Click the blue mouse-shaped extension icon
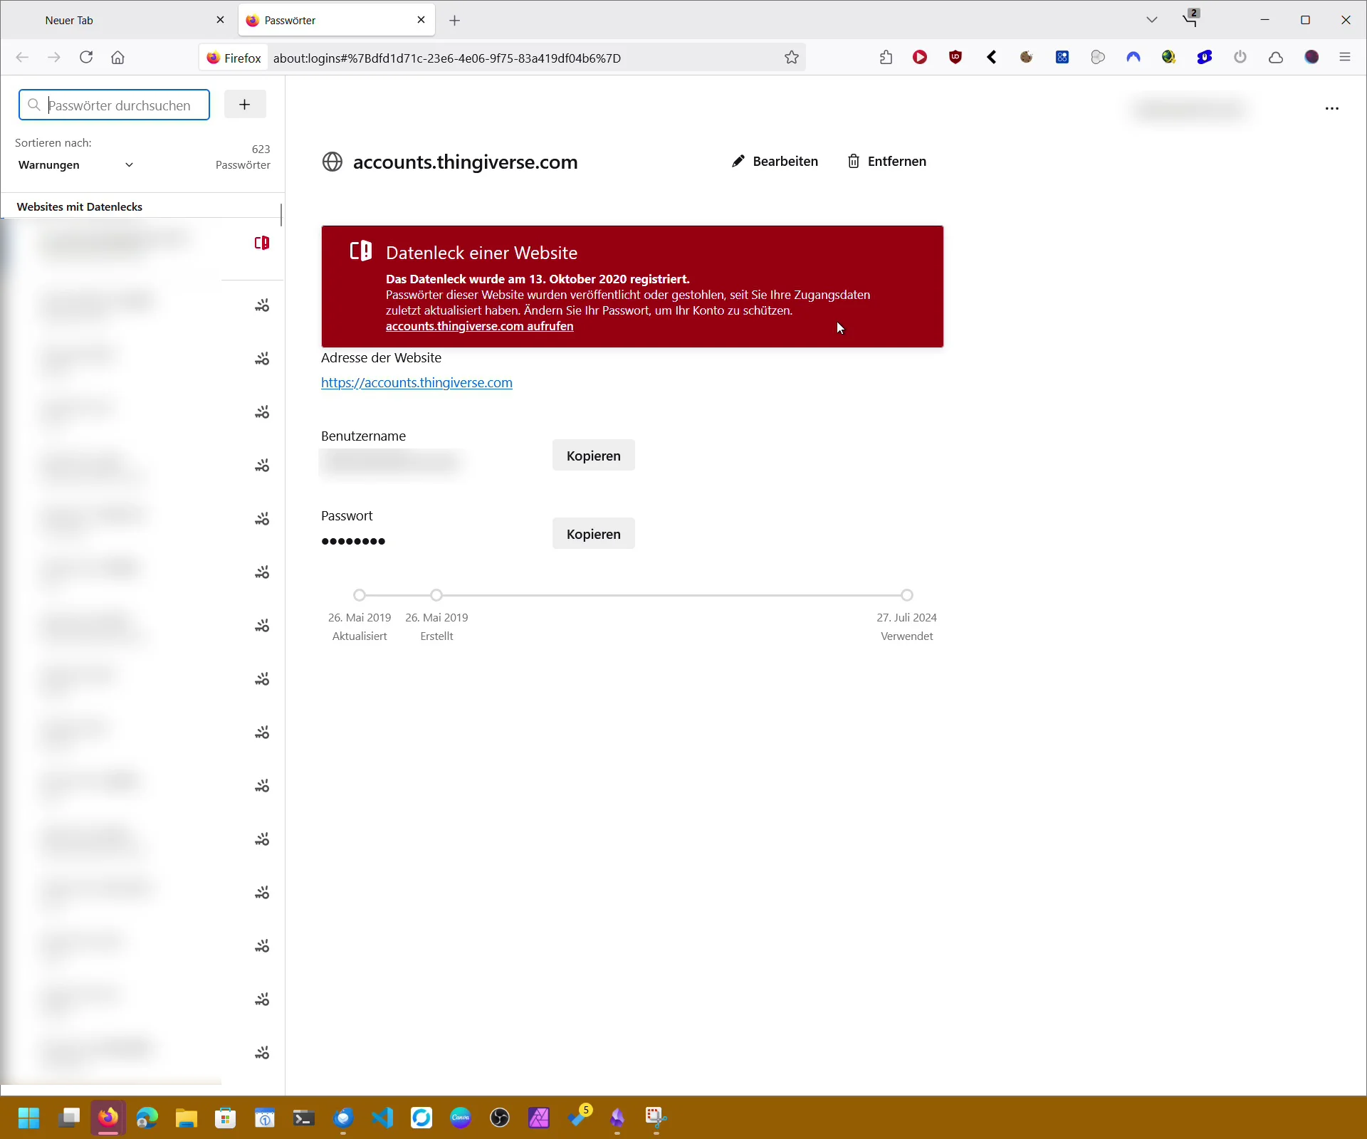1367x1139 pixels. [1205, 58]
